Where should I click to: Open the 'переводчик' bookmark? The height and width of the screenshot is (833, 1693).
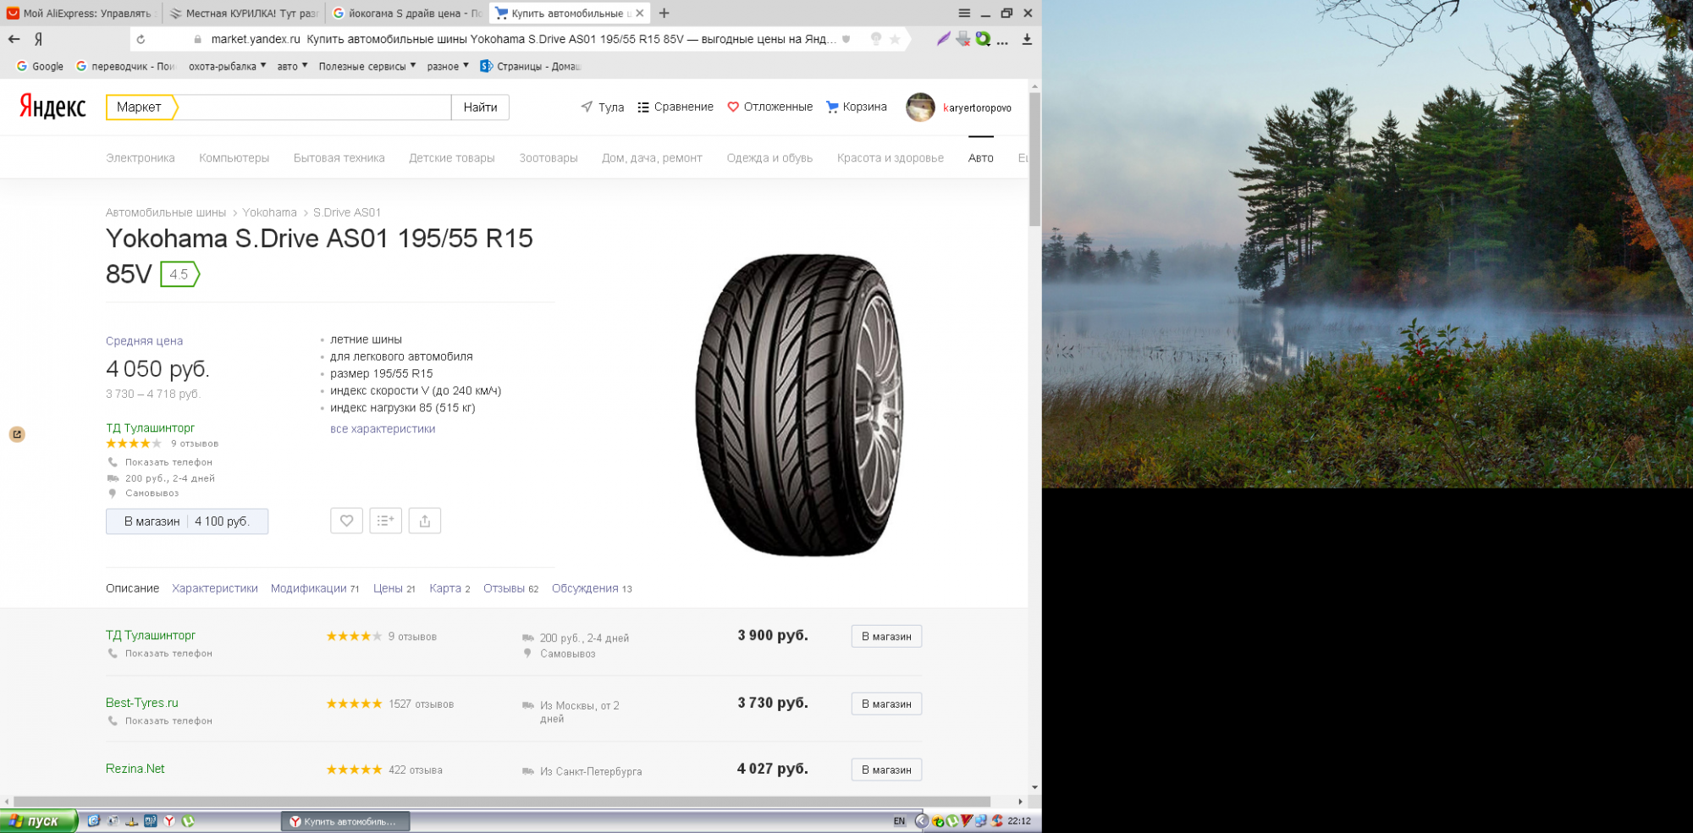pyautogui.click(x=125, y=66)
